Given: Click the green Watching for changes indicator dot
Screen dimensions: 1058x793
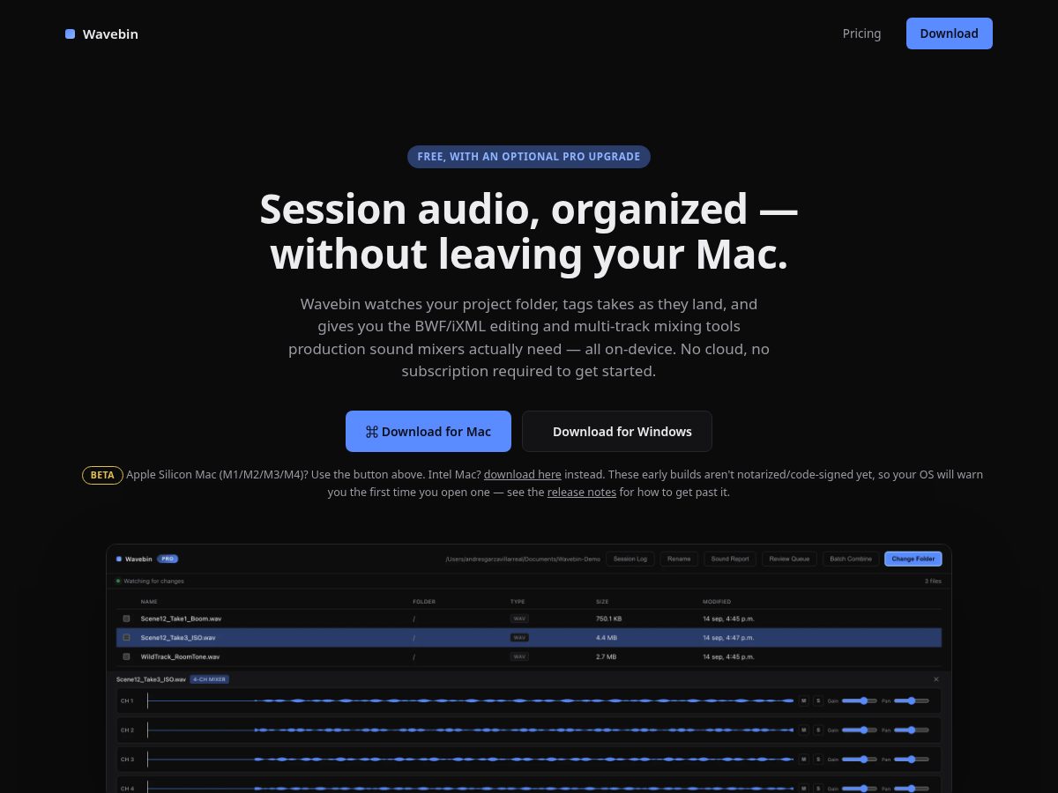Looking at the screenshot, I should tap(118, 582).
